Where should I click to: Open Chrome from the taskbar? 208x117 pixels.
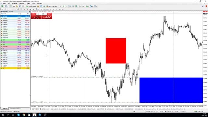(x=24, y=115)
